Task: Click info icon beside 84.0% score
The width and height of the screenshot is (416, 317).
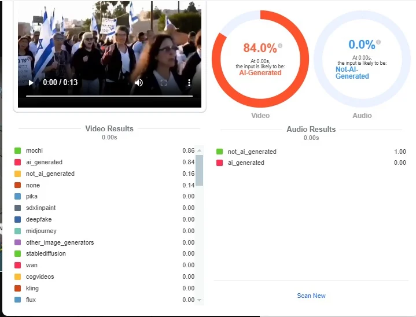Action: [281, 45]
